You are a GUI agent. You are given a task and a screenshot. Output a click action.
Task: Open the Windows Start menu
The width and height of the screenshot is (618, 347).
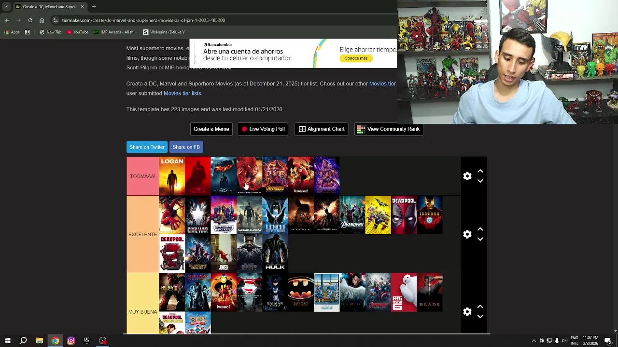click(x=7, y=341)
